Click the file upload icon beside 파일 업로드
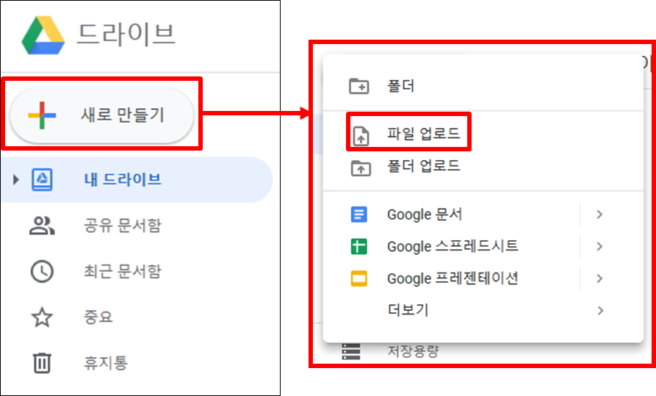 pos(361,136)
